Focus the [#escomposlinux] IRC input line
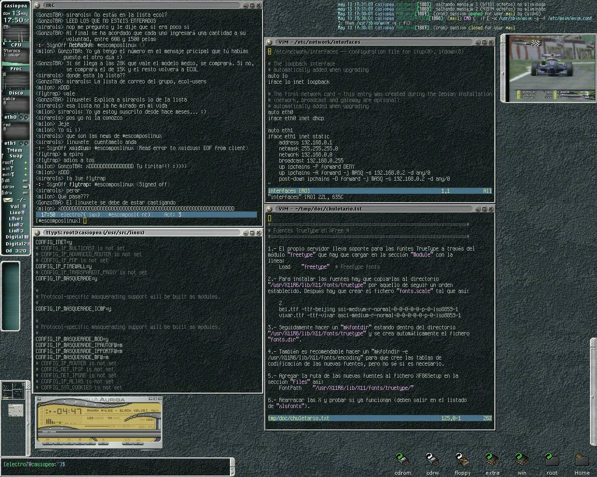597x477 pixels. coord(146,220)
